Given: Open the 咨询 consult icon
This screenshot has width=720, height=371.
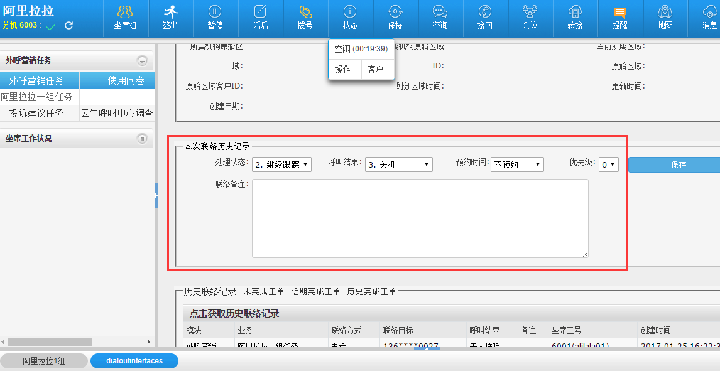Looking at the screenshot, I should (x=440, y=18).
